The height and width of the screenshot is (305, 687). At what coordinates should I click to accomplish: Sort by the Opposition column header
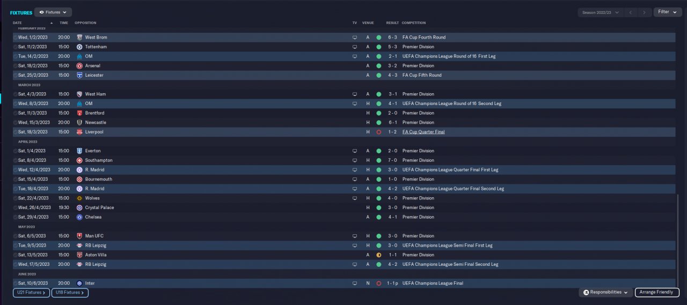[85, 23]
